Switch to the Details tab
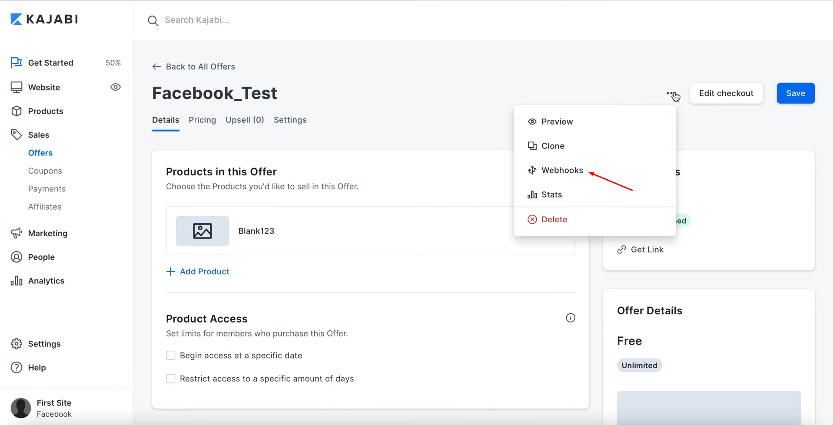Image resolution: width=833 pixels, height=425 pixels. 166,120
